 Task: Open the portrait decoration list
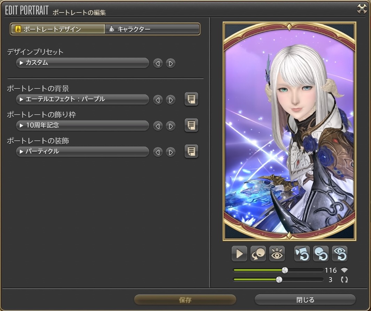click(x=191, y=151)
